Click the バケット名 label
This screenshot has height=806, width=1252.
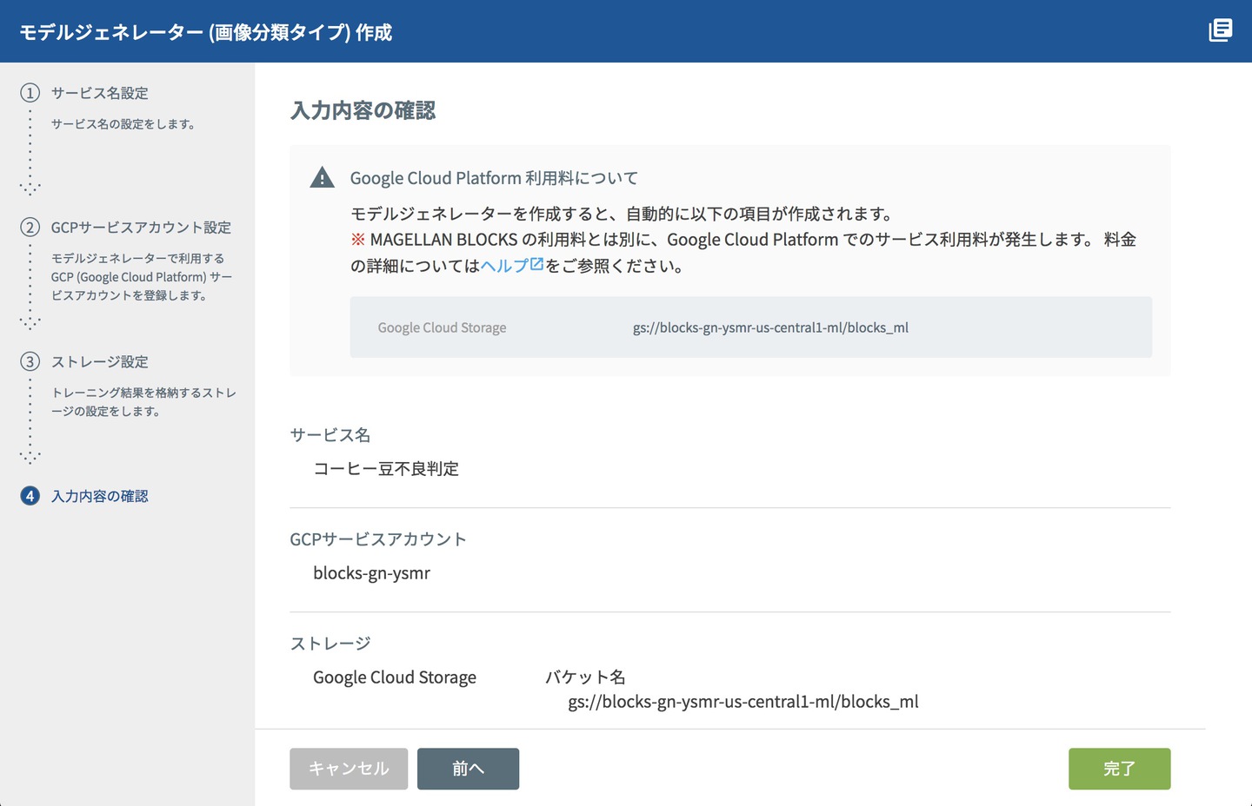pos(585,677)
